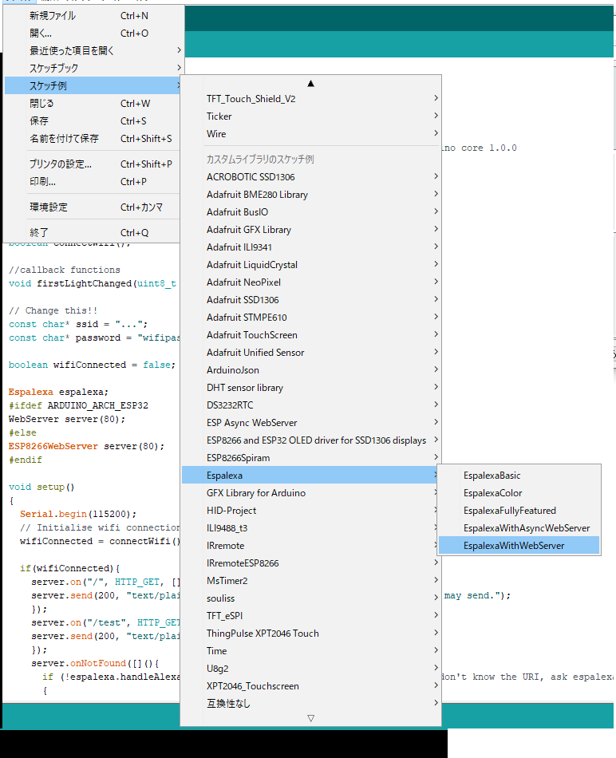Open U8g2 examples submenu
Screen dimensions: 616x758
(x=311, y=669)
